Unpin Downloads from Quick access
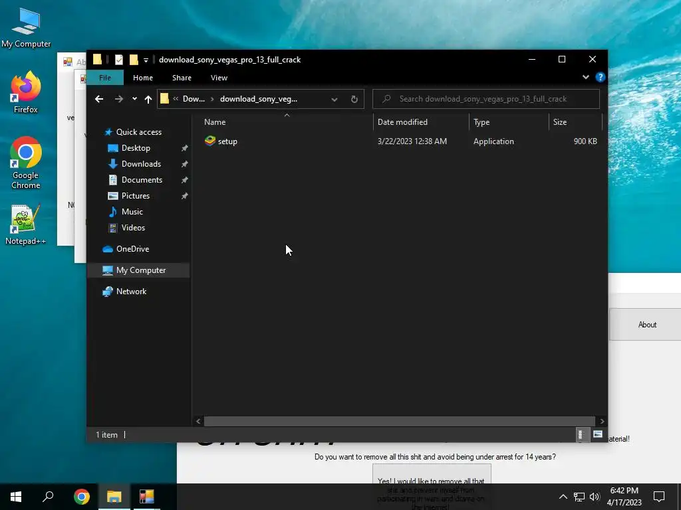This screenshot has height=510, width=681. tap(185, 164)
